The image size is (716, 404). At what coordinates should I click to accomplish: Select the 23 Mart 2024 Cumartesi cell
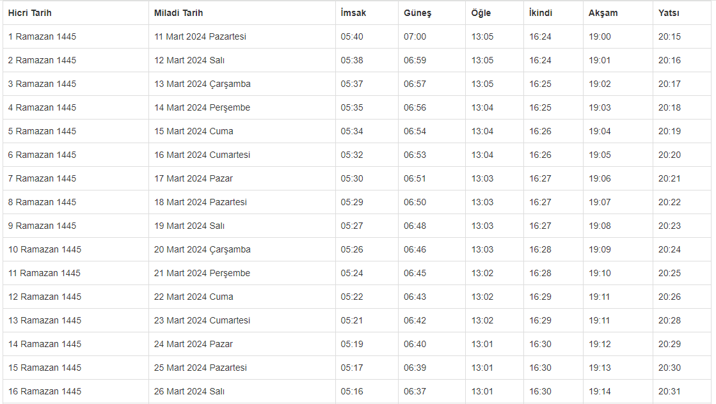(202, 320)
